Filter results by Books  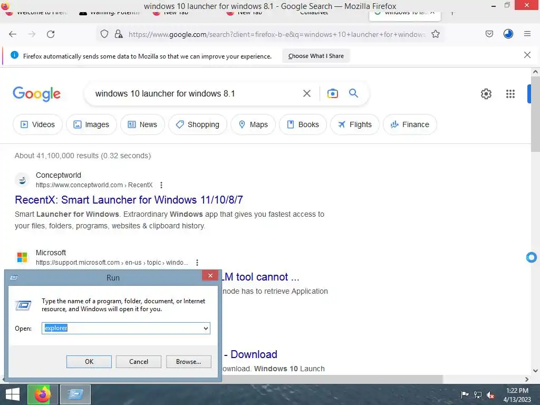(303, 124)
